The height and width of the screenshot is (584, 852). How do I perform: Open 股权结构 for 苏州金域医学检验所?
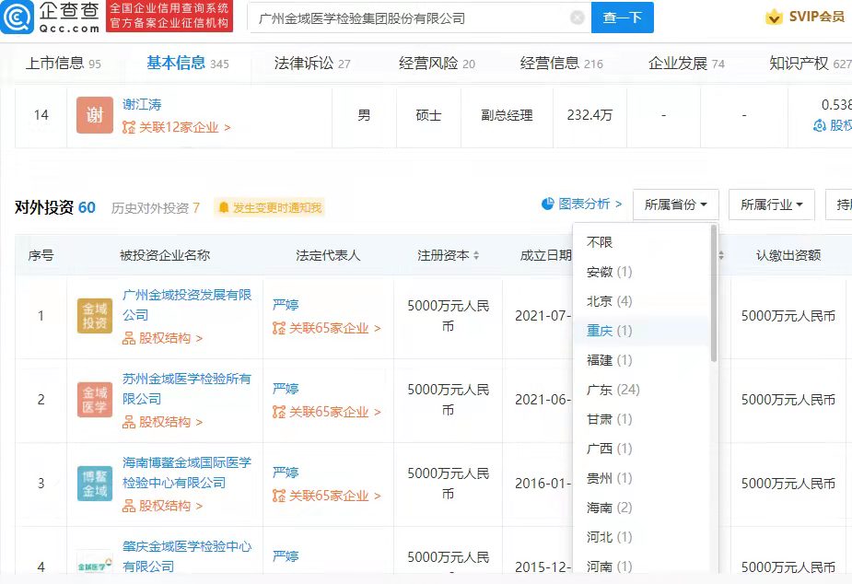[x=162, y=422]
